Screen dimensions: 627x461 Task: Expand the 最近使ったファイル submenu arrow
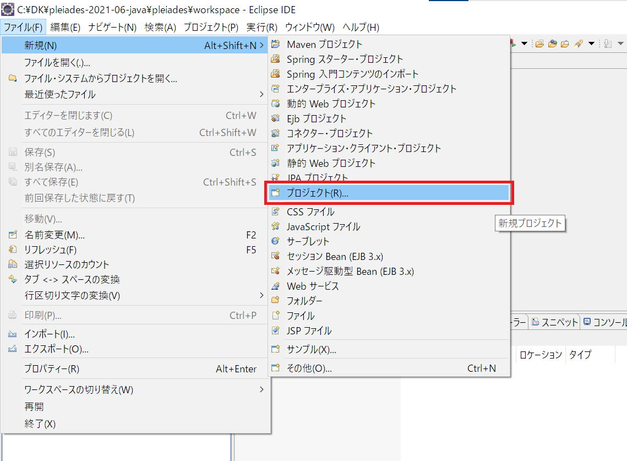(x=261, y=94)
